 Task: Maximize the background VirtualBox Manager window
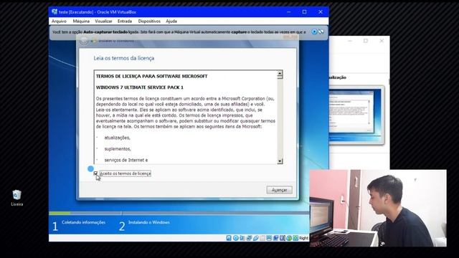[x=366, y=41]
